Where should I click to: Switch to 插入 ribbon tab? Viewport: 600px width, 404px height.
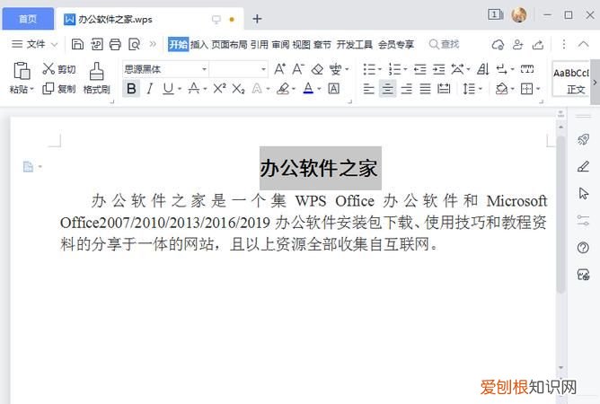(199, 45)
